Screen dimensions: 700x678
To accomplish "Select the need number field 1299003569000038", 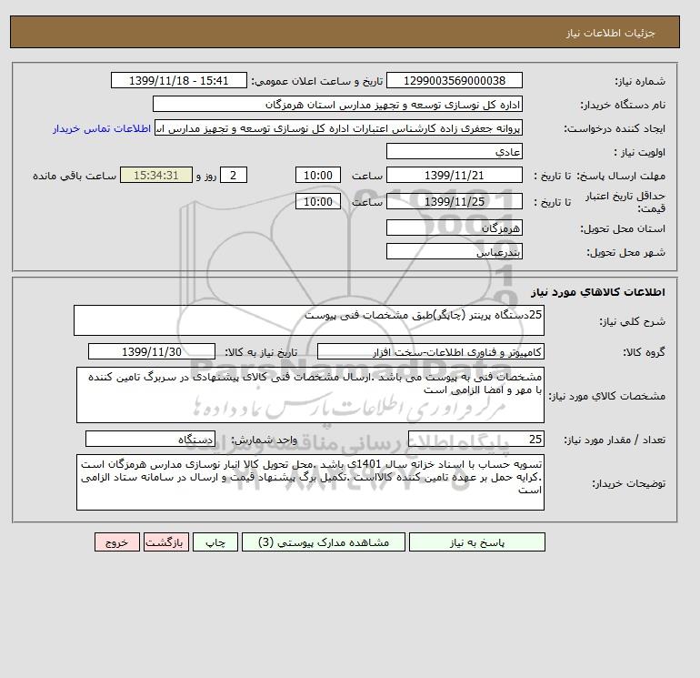I will 454,80.
